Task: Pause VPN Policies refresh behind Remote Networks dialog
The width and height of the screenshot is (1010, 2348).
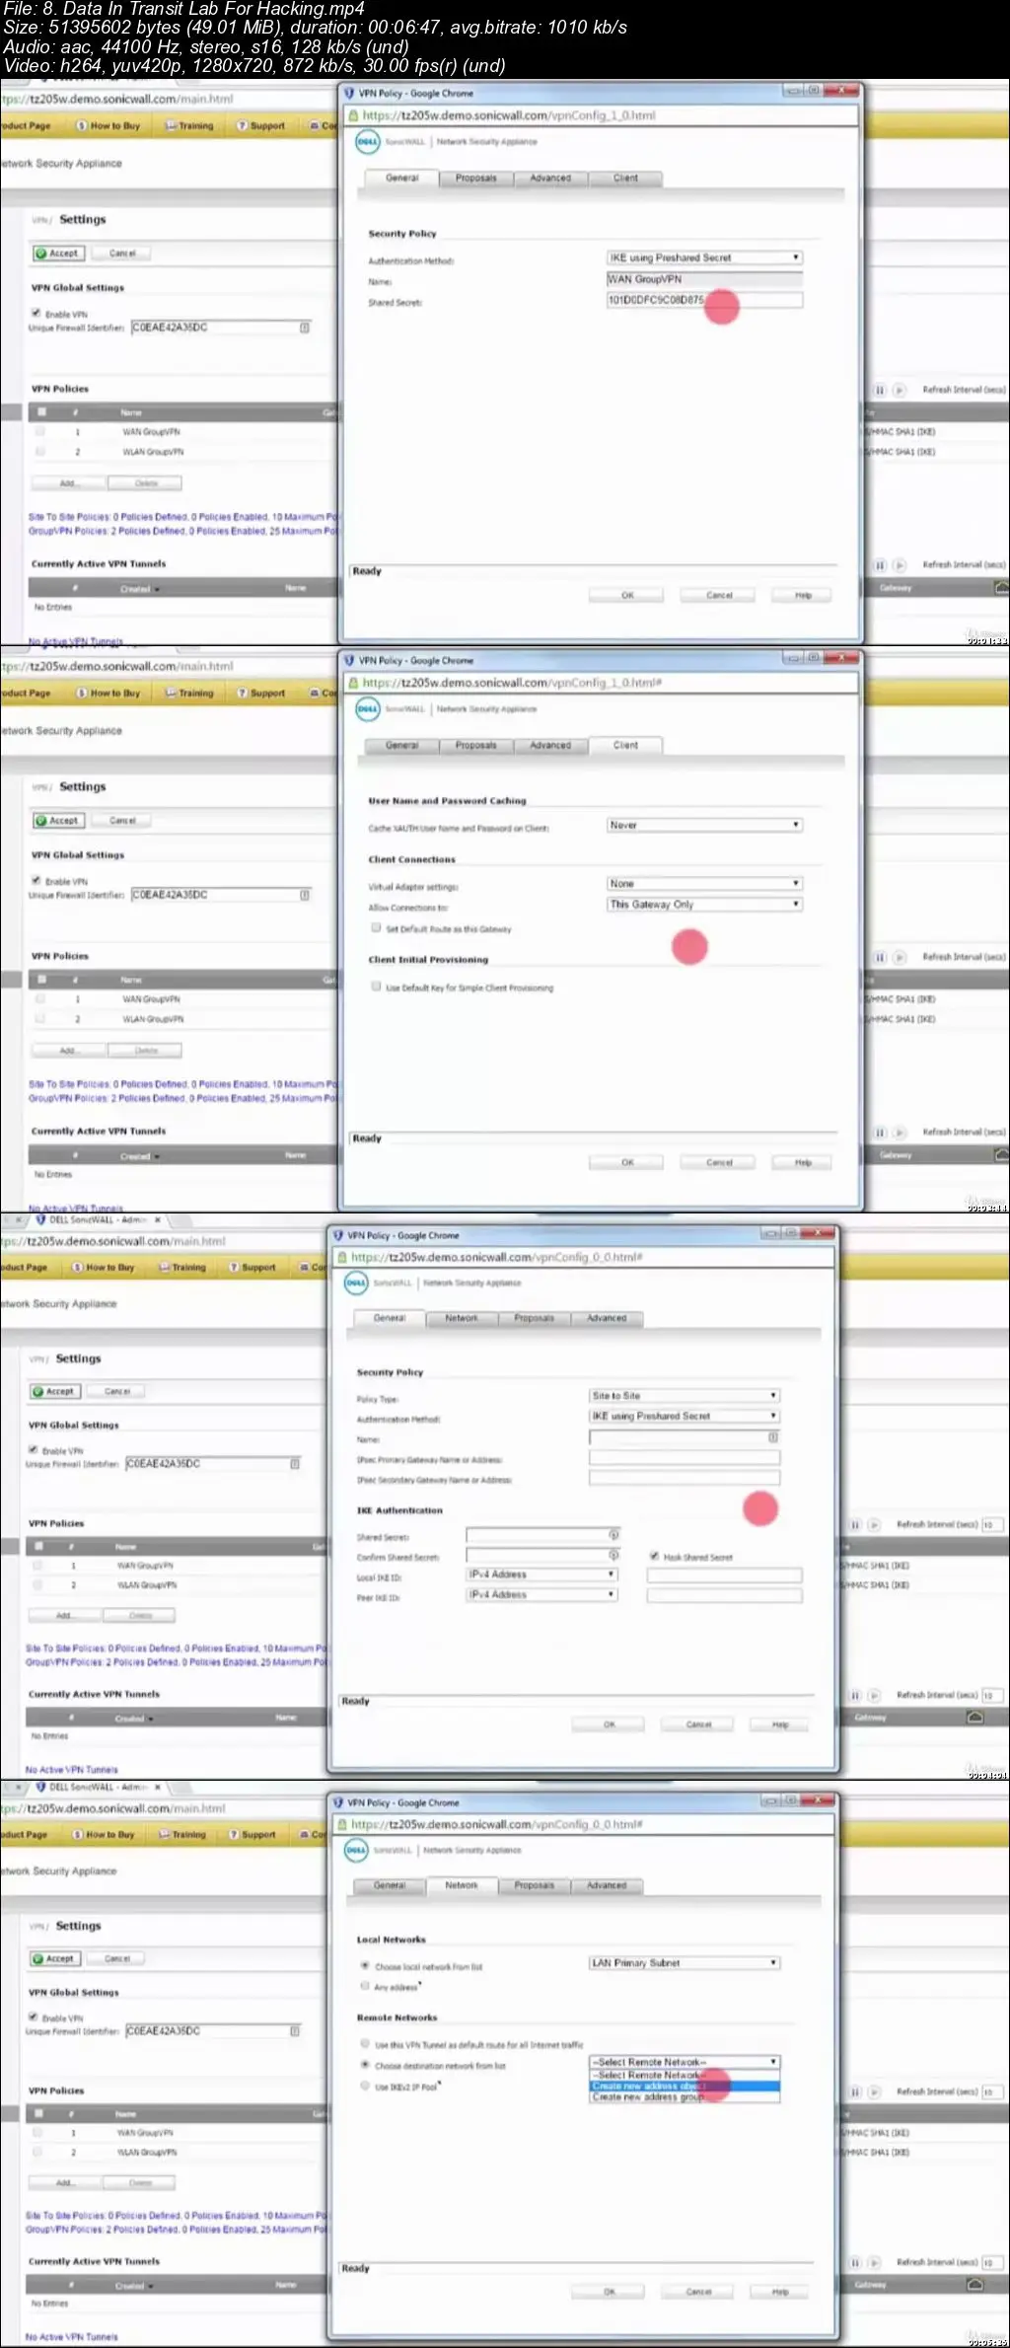Action: click(x=855, y=2091)
